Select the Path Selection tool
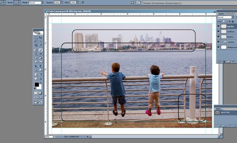The height and width of the screenshot is (143, 237). coord(36,66)
